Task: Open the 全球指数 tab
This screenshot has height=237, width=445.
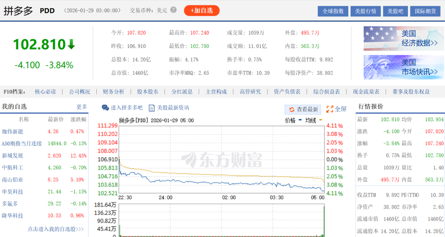Action: pyautogui.click(x=333, y=11)
